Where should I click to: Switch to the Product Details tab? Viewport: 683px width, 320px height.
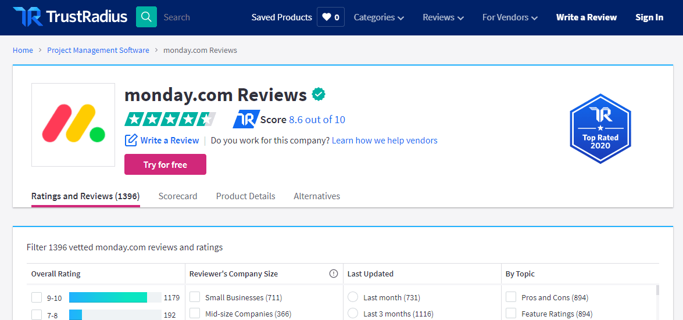[x=246, y=196]
